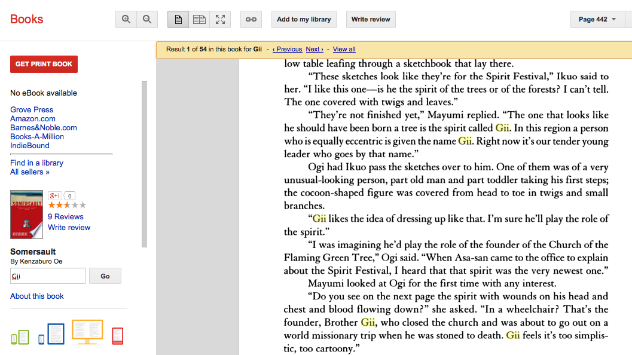Click Find in a library
Image resolution: width=632 pixels, height=355 pixels.
pyautogui.click(x=36, y=163)
